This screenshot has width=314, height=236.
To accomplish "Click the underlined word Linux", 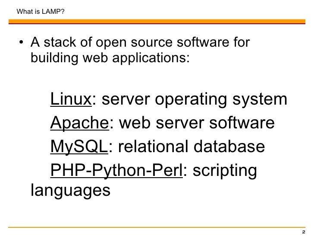I will point(71,99).
